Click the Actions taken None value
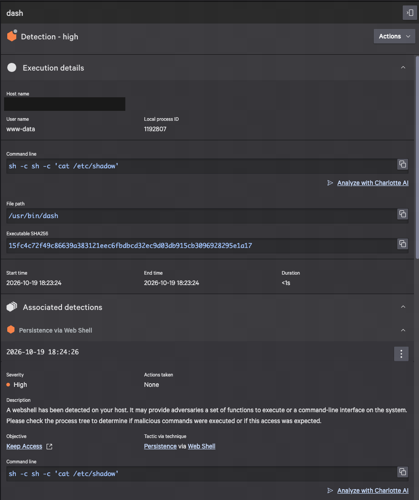The image size is (419, 500). [x=152, y=385]
